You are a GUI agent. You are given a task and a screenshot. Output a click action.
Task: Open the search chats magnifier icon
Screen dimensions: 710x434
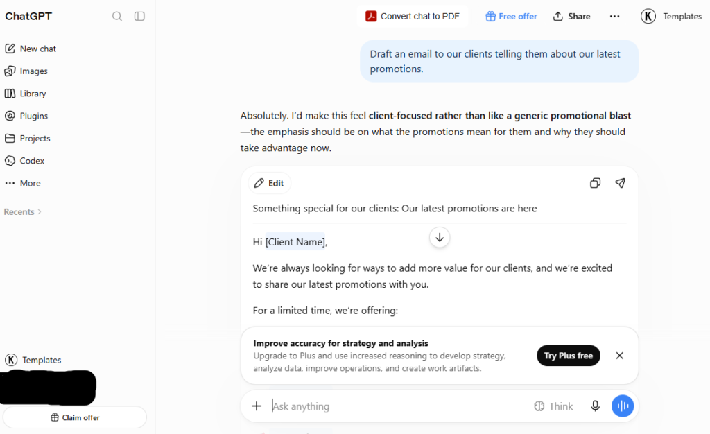tap(116, 16)
